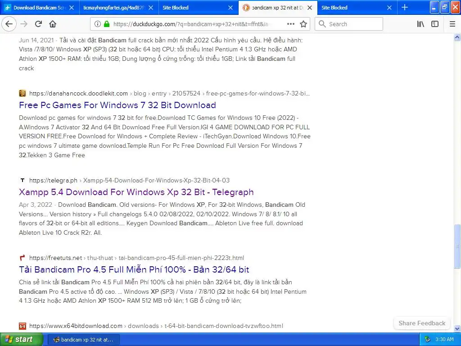Click the x64bitdownload.com result URL
Viewport: 461px width, 346px height.
76,326
